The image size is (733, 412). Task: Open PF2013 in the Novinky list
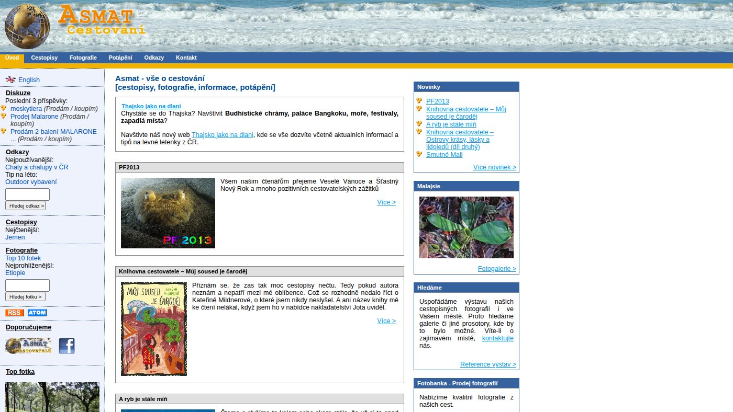pyautogui.click(x=438, y=101)
